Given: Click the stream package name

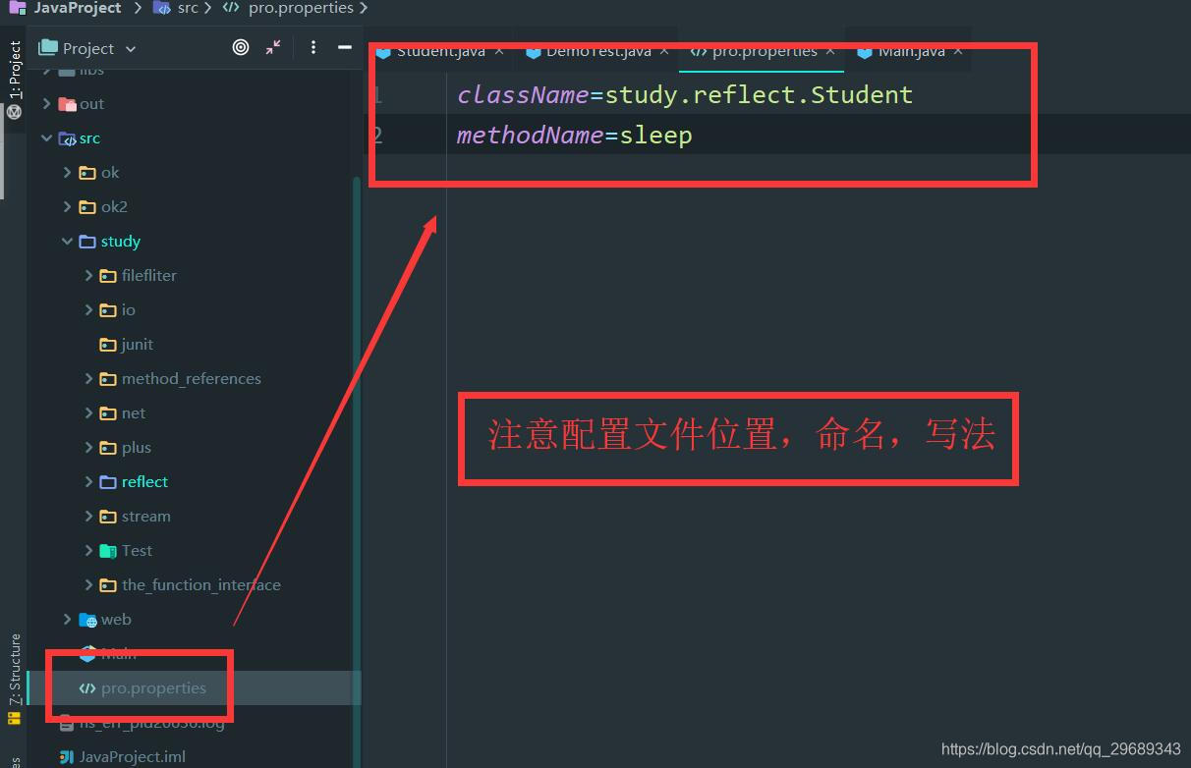Looking at the screenshot, I should click(x=145, y=516).
